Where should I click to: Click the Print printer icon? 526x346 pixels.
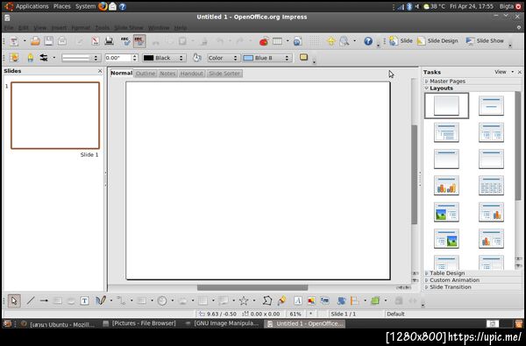[109, 41]
